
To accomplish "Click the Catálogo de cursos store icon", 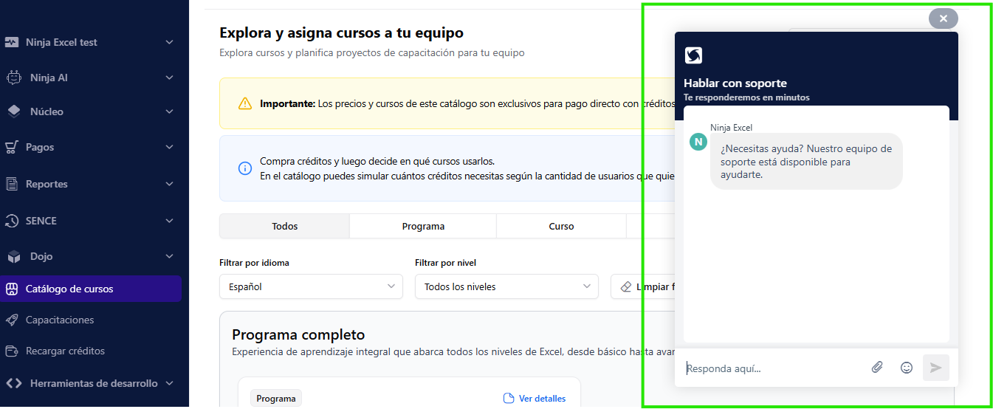I will (x=11, y=289).
